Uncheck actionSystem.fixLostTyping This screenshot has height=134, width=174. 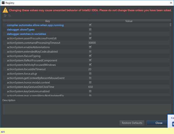pos(90,56)
